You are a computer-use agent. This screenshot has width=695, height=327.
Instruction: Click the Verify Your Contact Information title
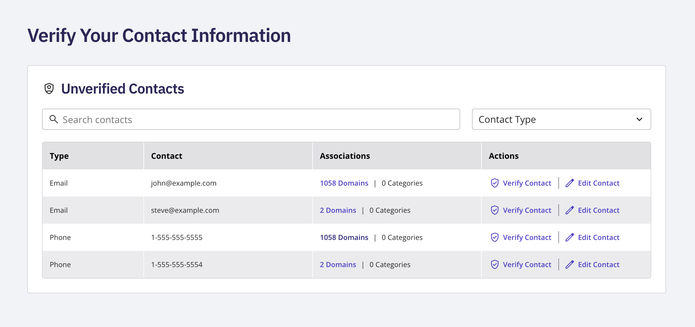[x=159, y=35]
